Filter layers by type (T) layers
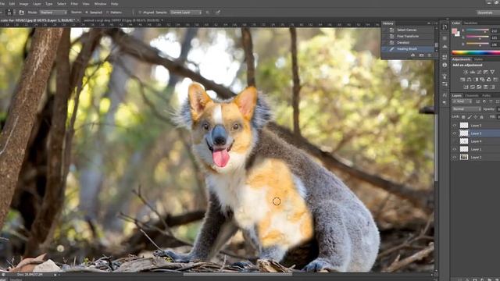Viewport: 500px width, 281px height. click(491, 101)
